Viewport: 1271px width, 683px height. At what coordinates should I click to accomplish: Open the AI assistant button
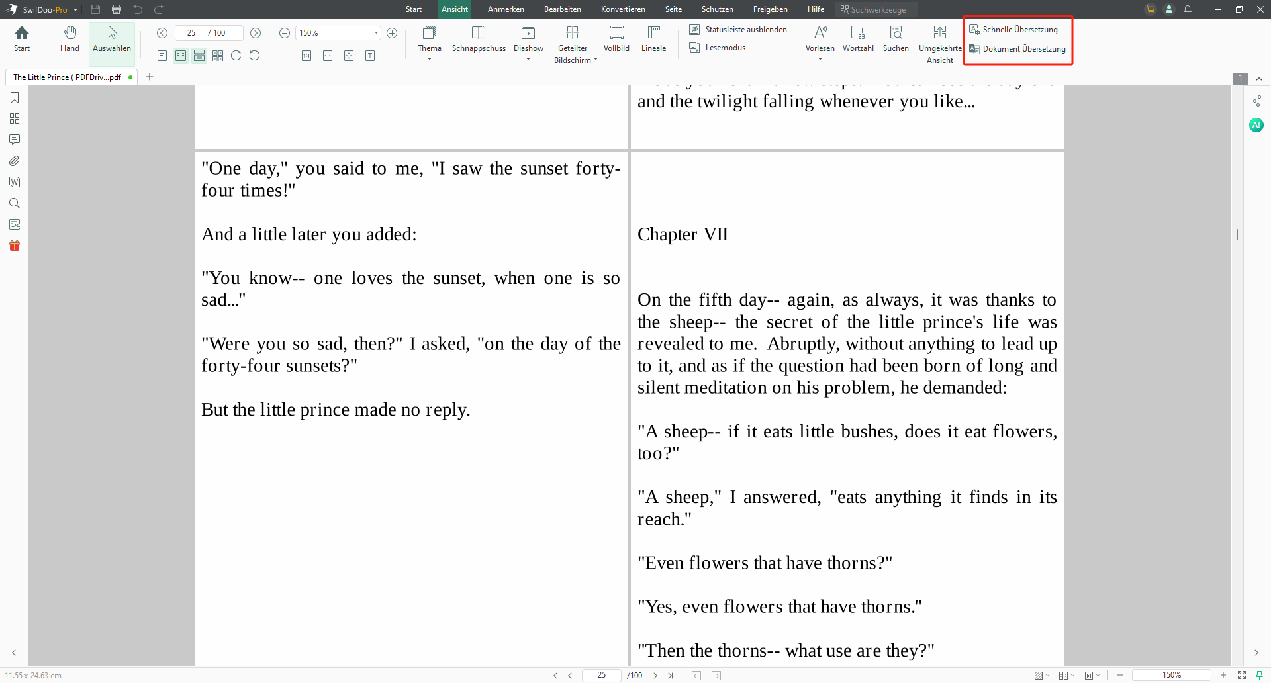coord(1256,125)
